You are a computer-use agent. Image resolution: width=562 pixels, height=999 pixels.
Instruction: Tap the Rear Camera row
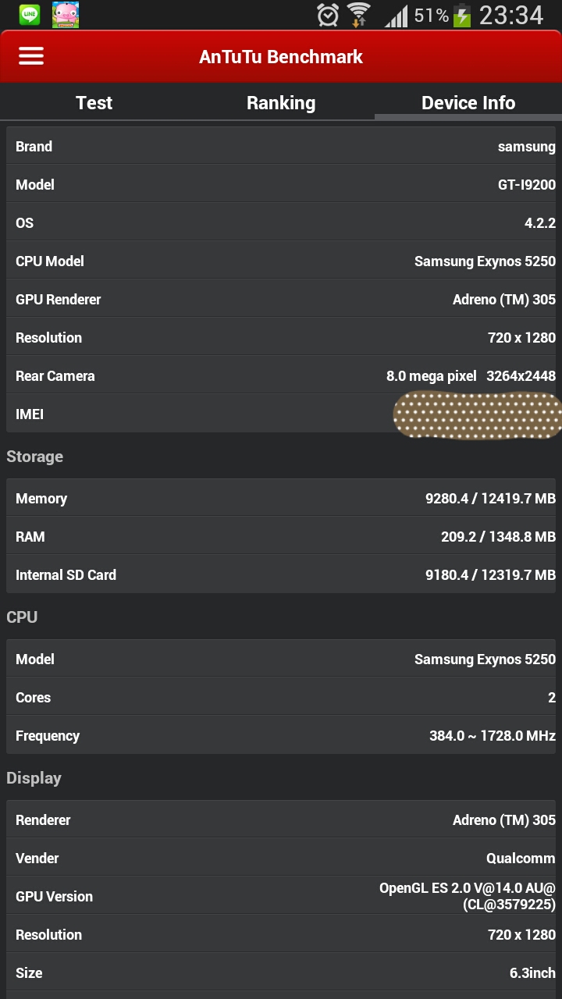(x=281, y=376)
